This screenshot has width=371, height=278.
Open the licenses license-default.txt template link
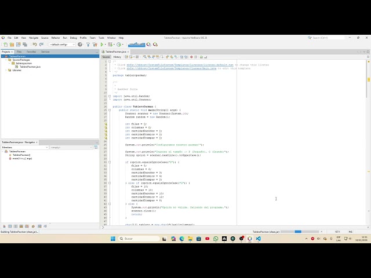(180, 65)
